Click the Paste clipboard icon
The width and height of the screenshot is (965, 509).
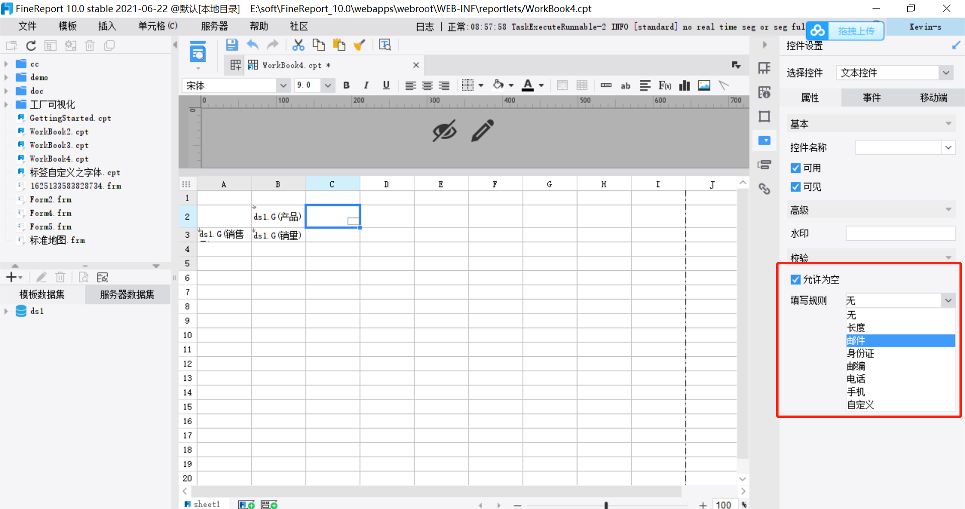coord(339,45)
